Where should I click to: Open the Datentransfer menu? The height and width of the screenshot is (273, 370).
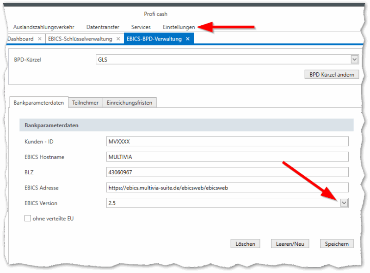point(103,27)
